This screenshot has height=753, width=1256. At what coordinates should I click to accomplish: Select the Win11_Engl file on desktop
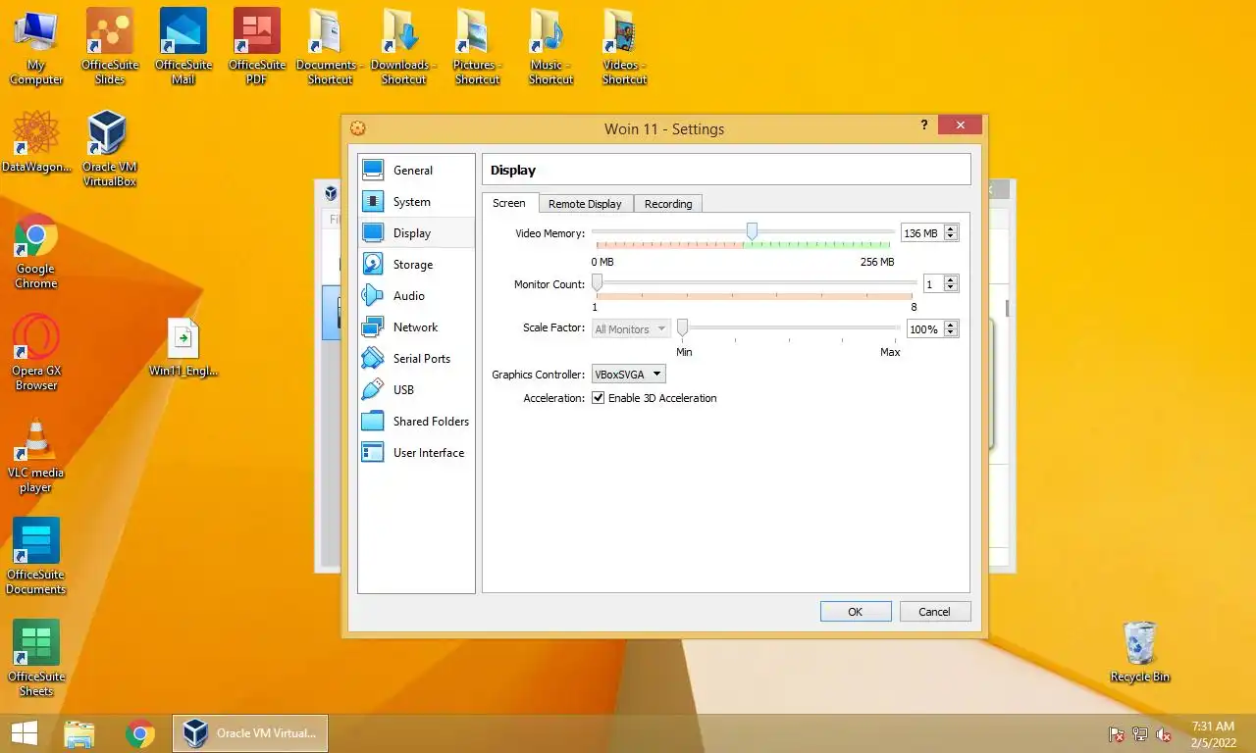point(183,348)
